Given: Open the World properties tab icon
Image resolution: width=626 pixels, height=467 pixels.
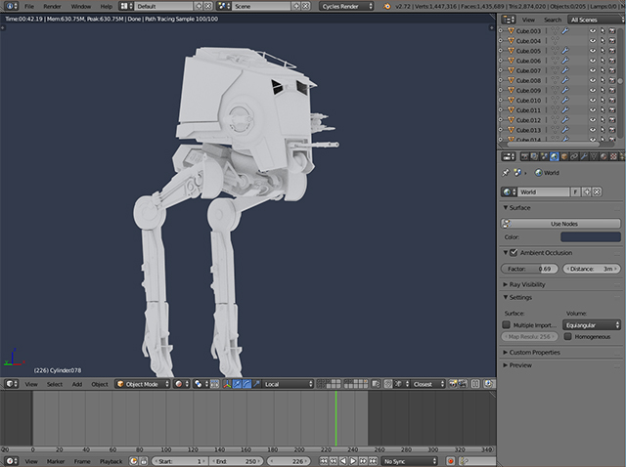Looking at the screenshot, I should 554,156.
